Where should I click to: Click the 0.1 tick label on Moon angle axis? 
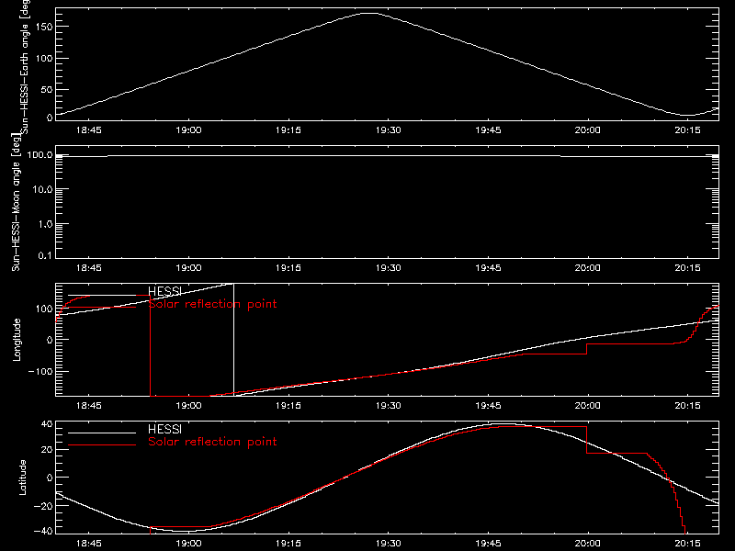click(x=47, y=255)
